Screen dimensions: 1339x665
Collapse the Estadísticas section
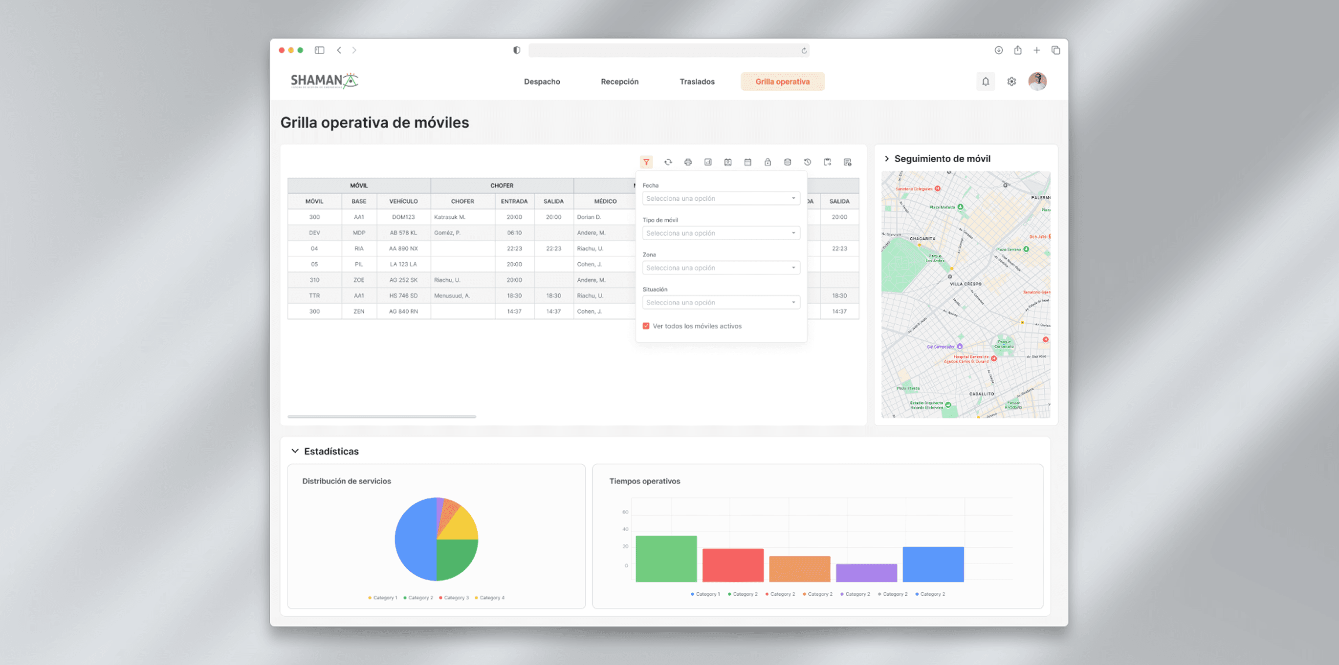click(295, 451)
